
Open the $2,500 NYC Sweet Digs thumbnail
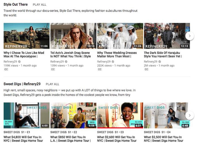tap(167, 115)
